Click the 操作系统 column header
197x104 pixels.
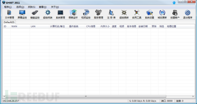click(x=77, y=26)
